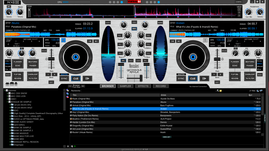Select Sample mode on deck A
The image size is (269, 151).
[x=7, y=66]
